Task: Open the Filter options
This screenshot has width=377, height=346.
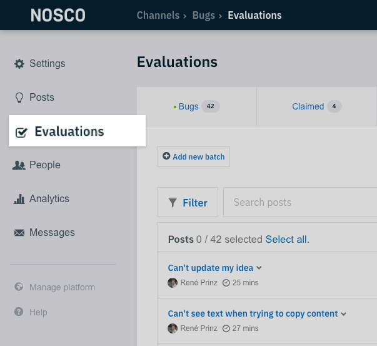Action: click(188, 202)
